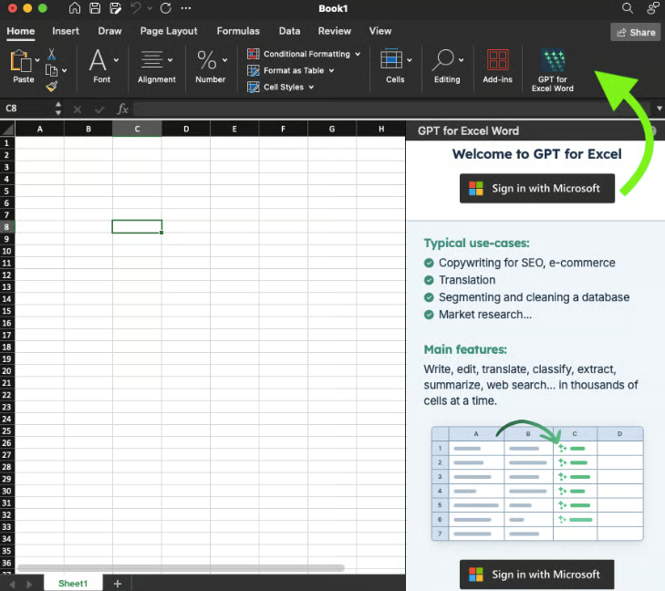
Task: Click the horizontal scrollbar below the grid
Action: click(x=182, y=568)
